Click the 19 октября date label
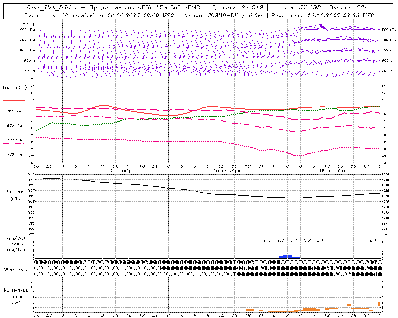The image size is (398, 318). 332,171
